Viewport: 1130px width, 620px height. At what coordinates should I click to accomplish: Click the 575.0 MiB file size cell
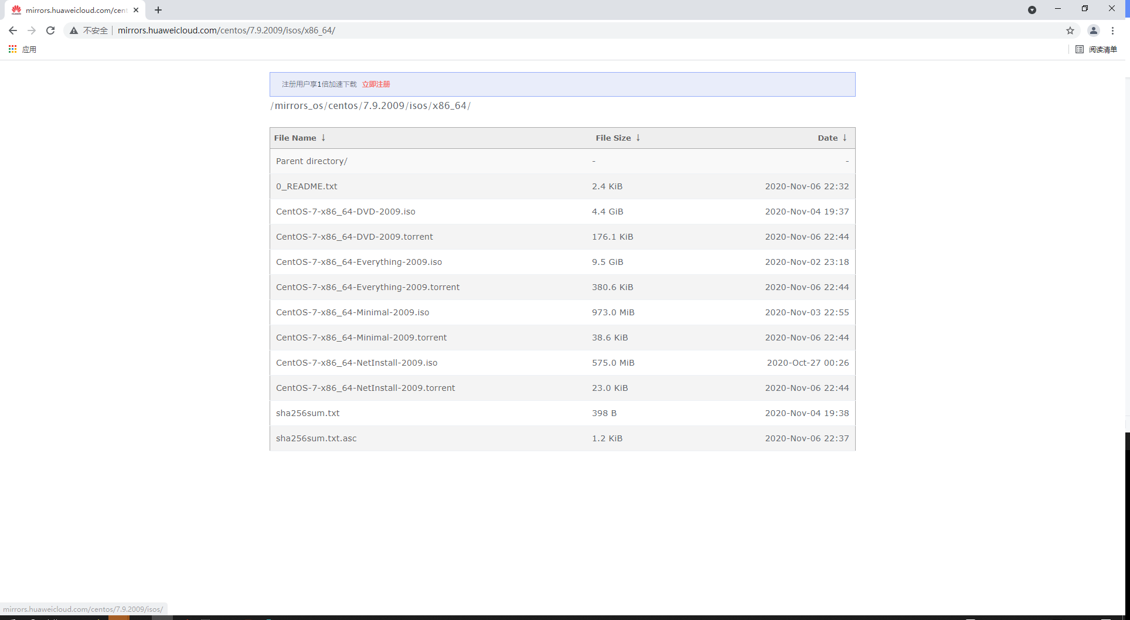point(613,363)
